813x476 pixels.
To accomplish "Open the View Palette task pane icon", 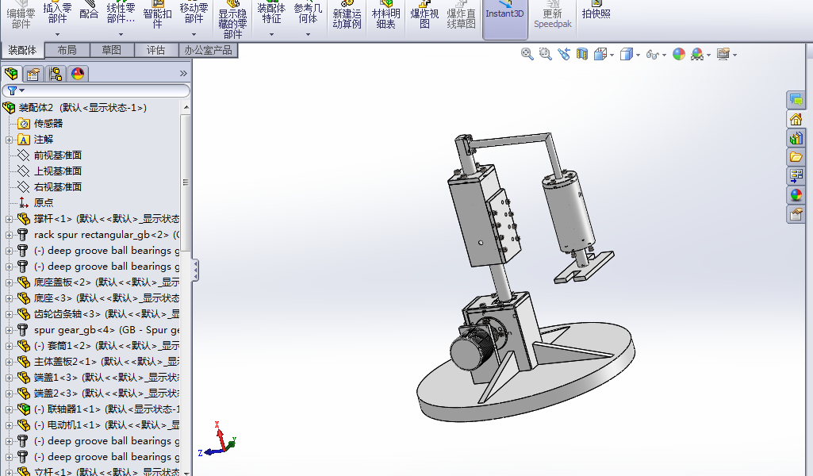I will pyautogui.click(x=796, y=176).
